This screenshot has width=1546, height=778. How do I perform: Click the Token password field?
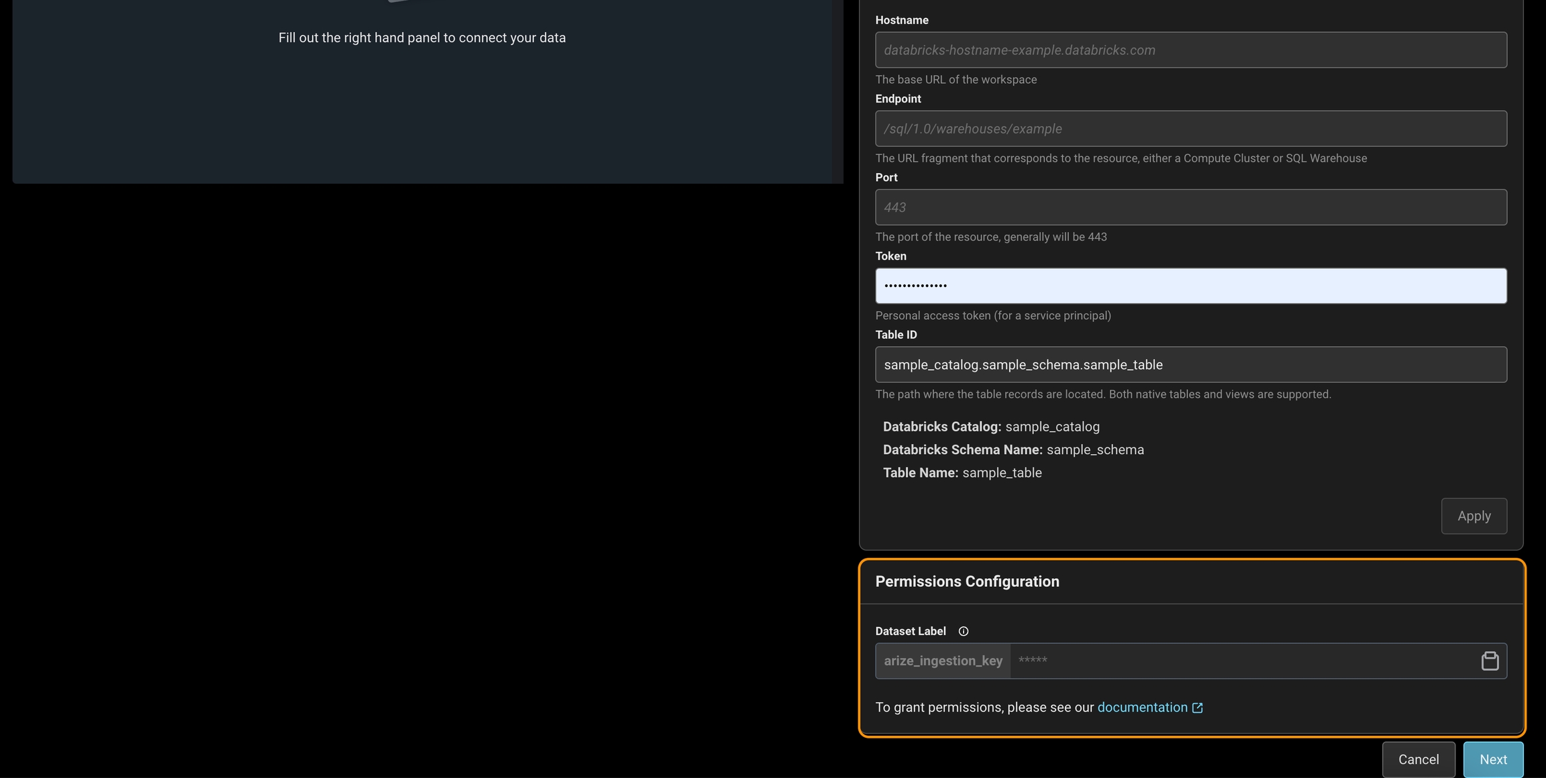[x=1190, y=286]
